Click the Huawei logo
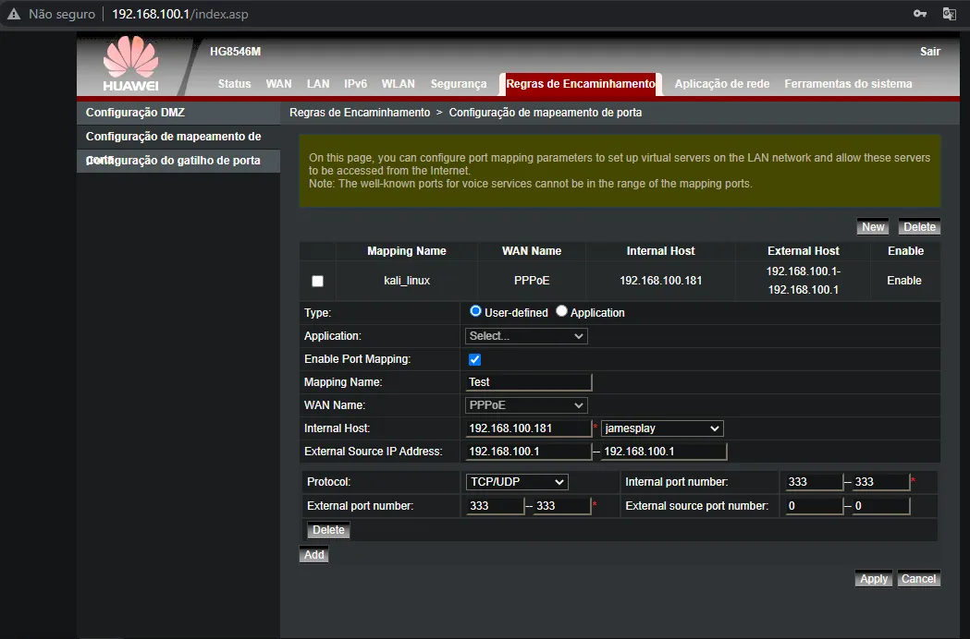 (x=130, y=66)
